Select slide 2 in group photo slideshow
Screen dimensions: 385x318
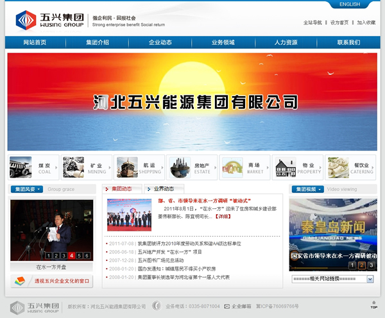[56, 256]
